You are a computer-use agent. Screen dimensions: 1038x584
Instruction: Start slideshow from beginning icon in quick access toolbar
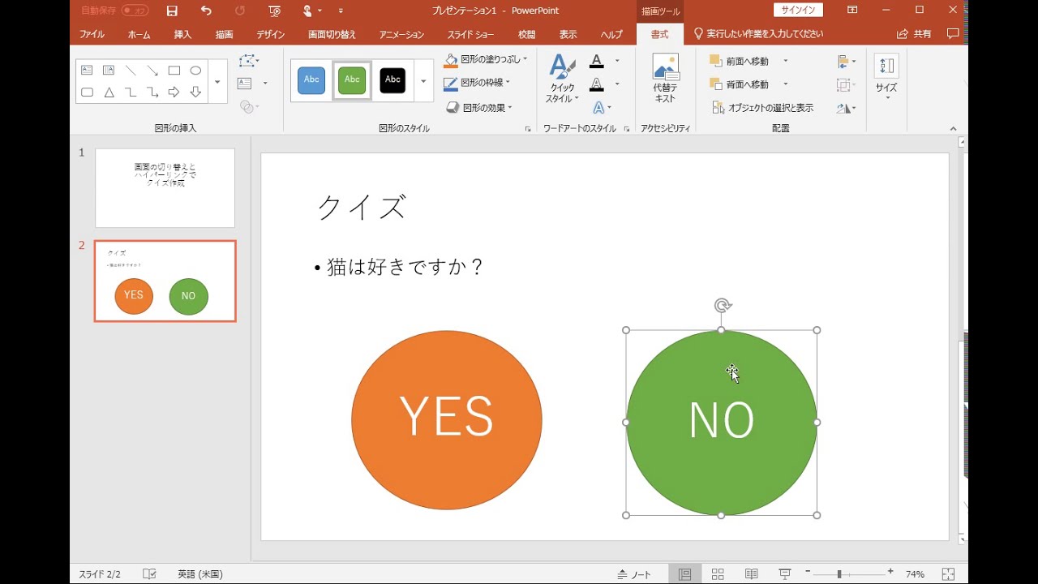click(275, 11)
